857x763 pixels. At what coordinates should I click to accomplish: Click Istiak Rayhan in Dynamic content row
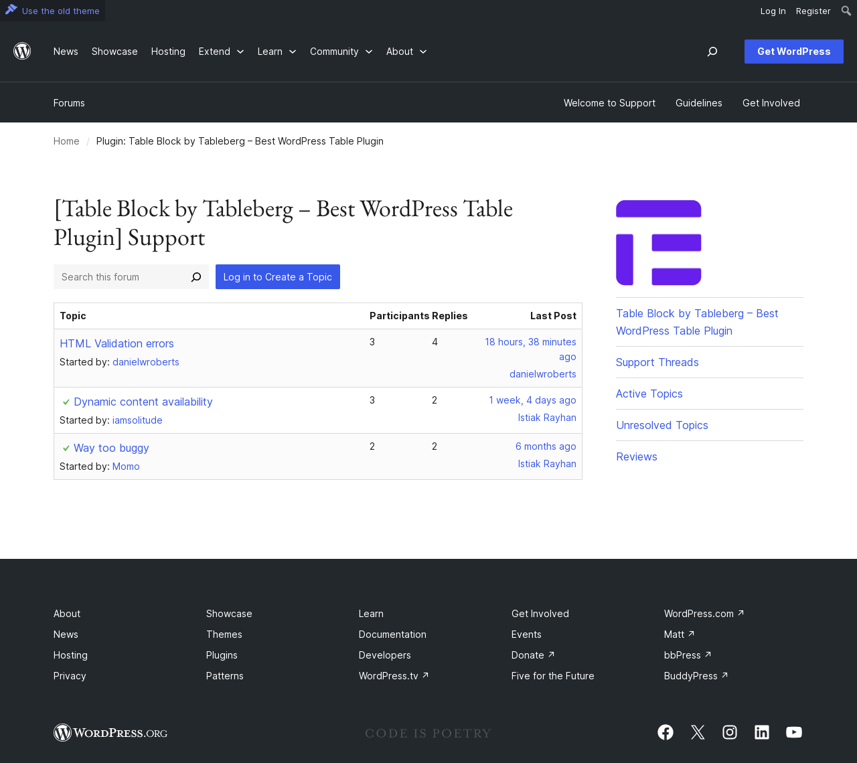click(547, 418)
